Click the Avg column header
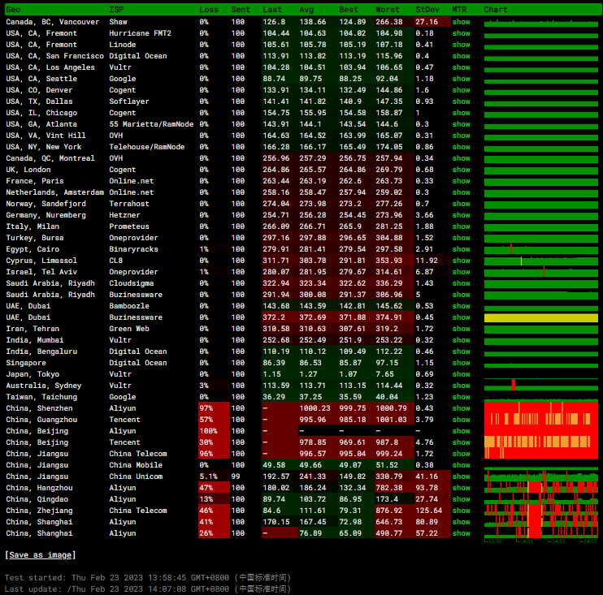603x595 pixels. pos(306,10)
